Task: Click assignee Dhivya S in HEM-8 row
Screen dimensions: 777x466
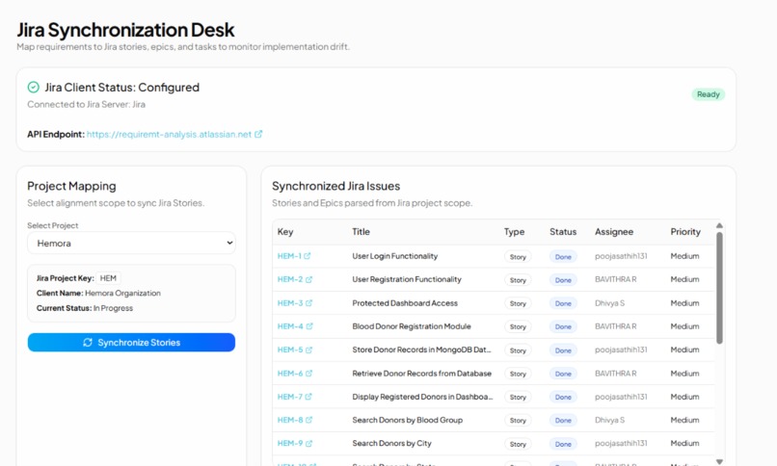Action: [x=609, y=420]
